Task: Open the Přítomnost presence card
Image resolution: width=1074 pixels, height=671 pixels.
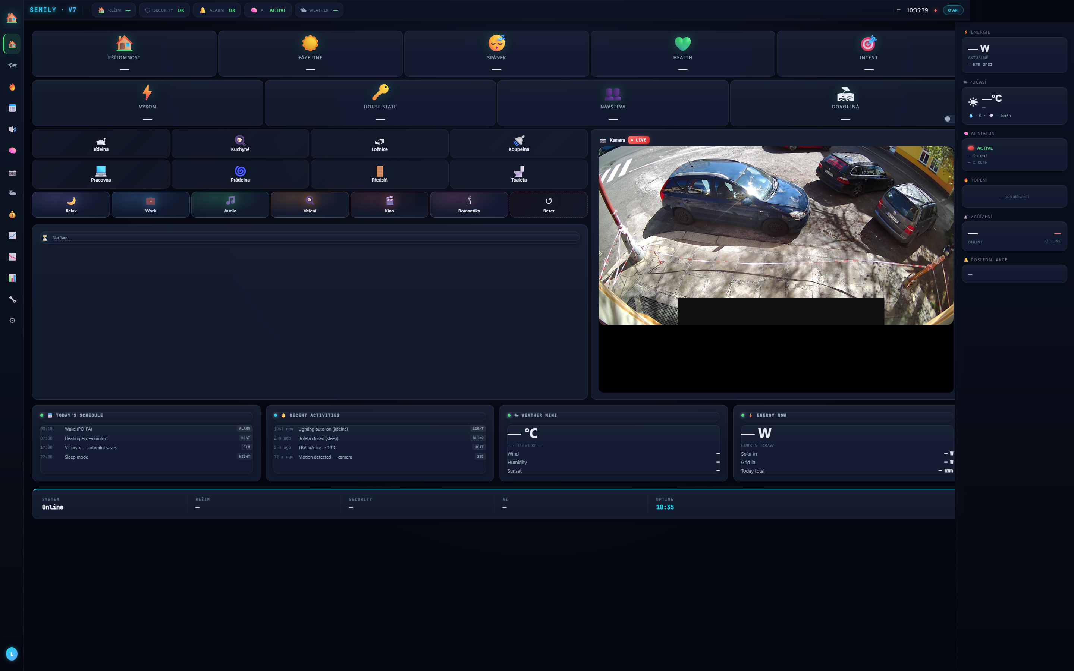Action: pyautogui.click(x=124, y=54)
